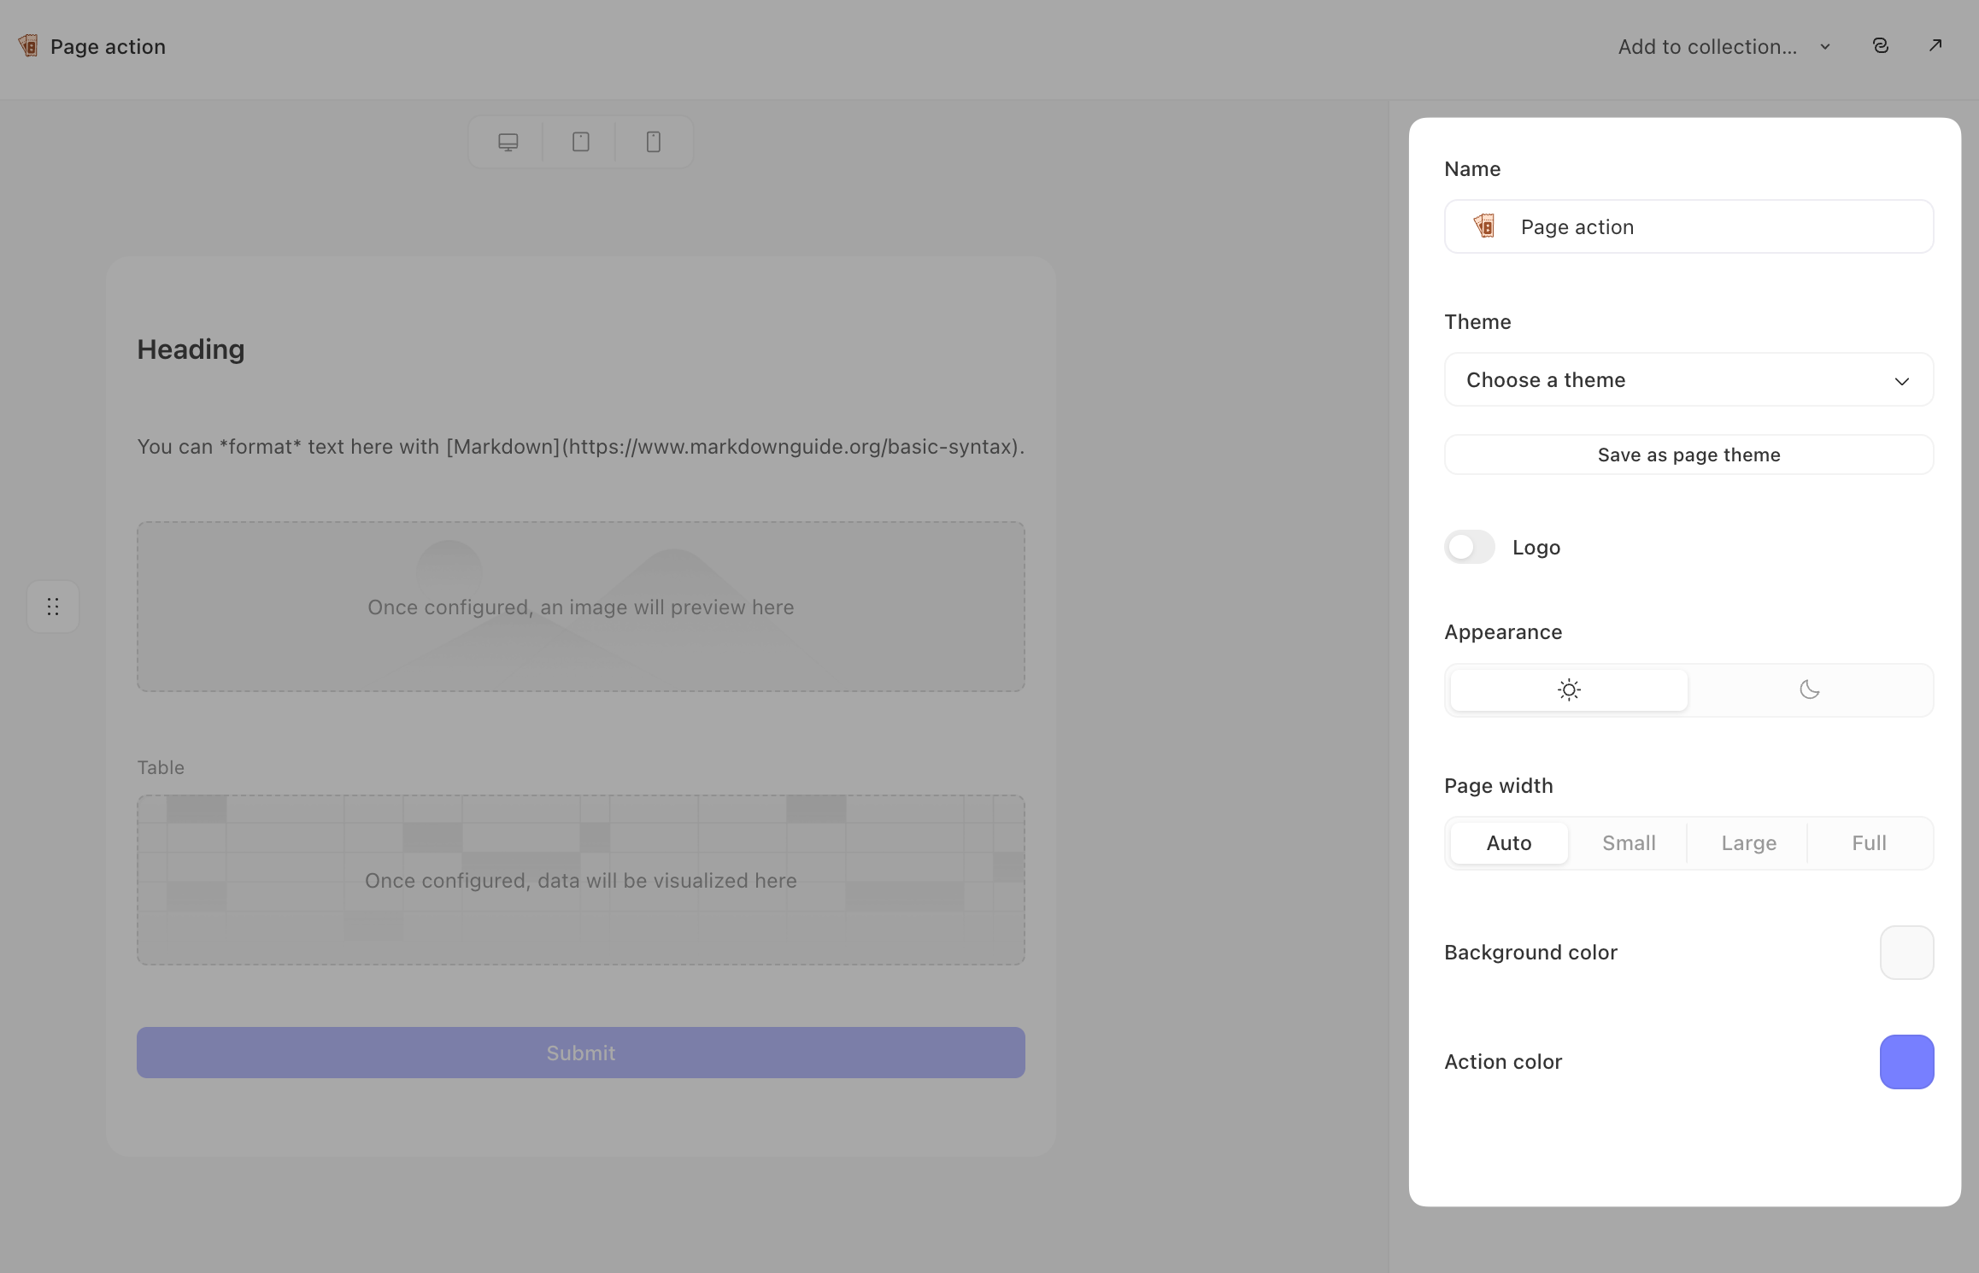This screenshot has width=1979, height=1273.
Task: Click the Markdown format text paragraph
Action: pos(581,447)
